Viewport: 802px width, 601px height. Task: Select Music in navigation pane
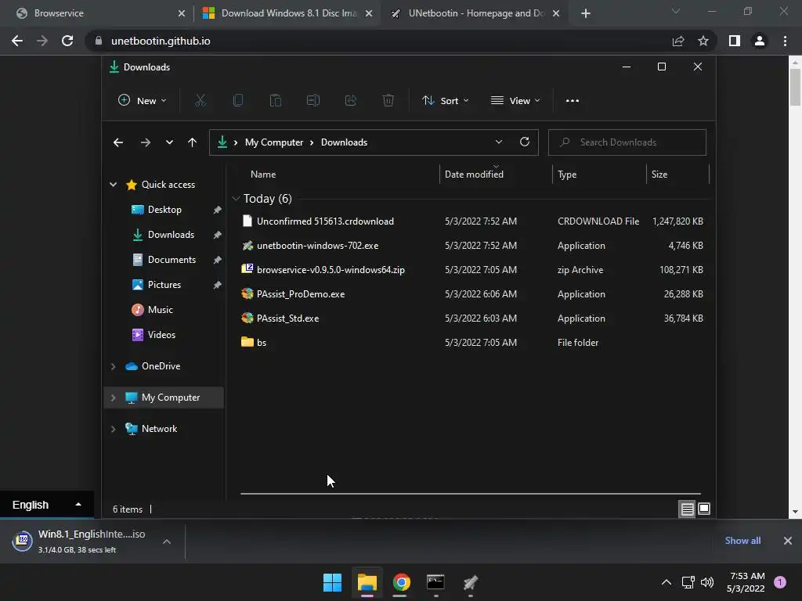pyautogui.click(x=160, y=310)
